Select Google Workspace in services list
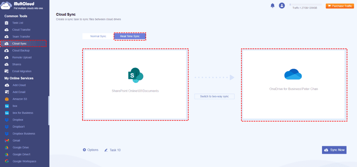The width and height of the screenshot is (357, 167). click(25, 161)
